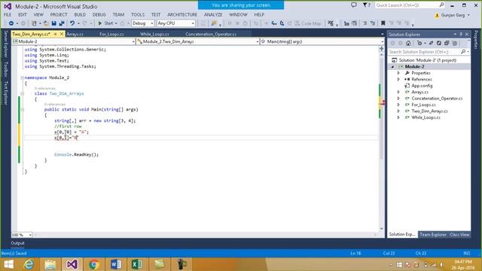Switch to the For_Loops.cs tab
Screen dimensions: 482x271
click(111, 34)
